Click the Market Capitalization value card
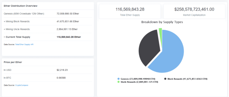 click(194, 11)
